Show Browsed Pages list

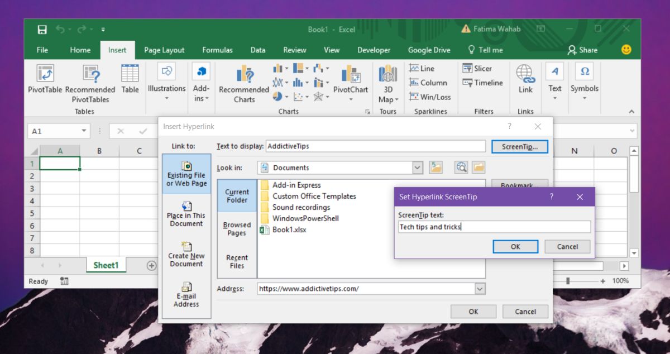(237, 229)
